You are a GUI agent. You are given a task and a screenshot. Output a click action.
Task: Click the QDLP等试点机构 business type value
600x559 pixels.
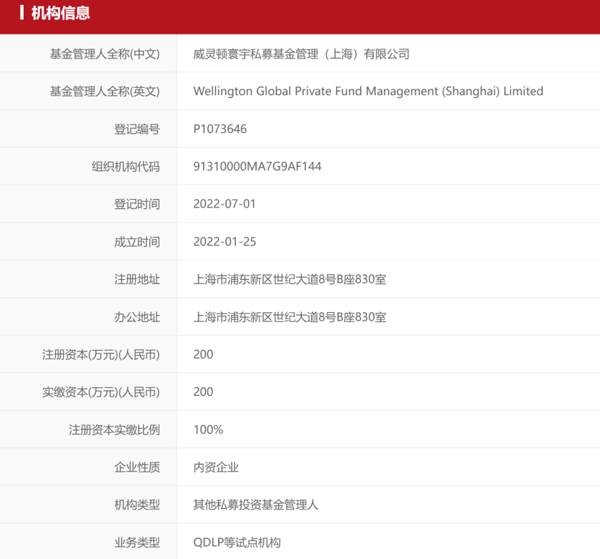237,543
